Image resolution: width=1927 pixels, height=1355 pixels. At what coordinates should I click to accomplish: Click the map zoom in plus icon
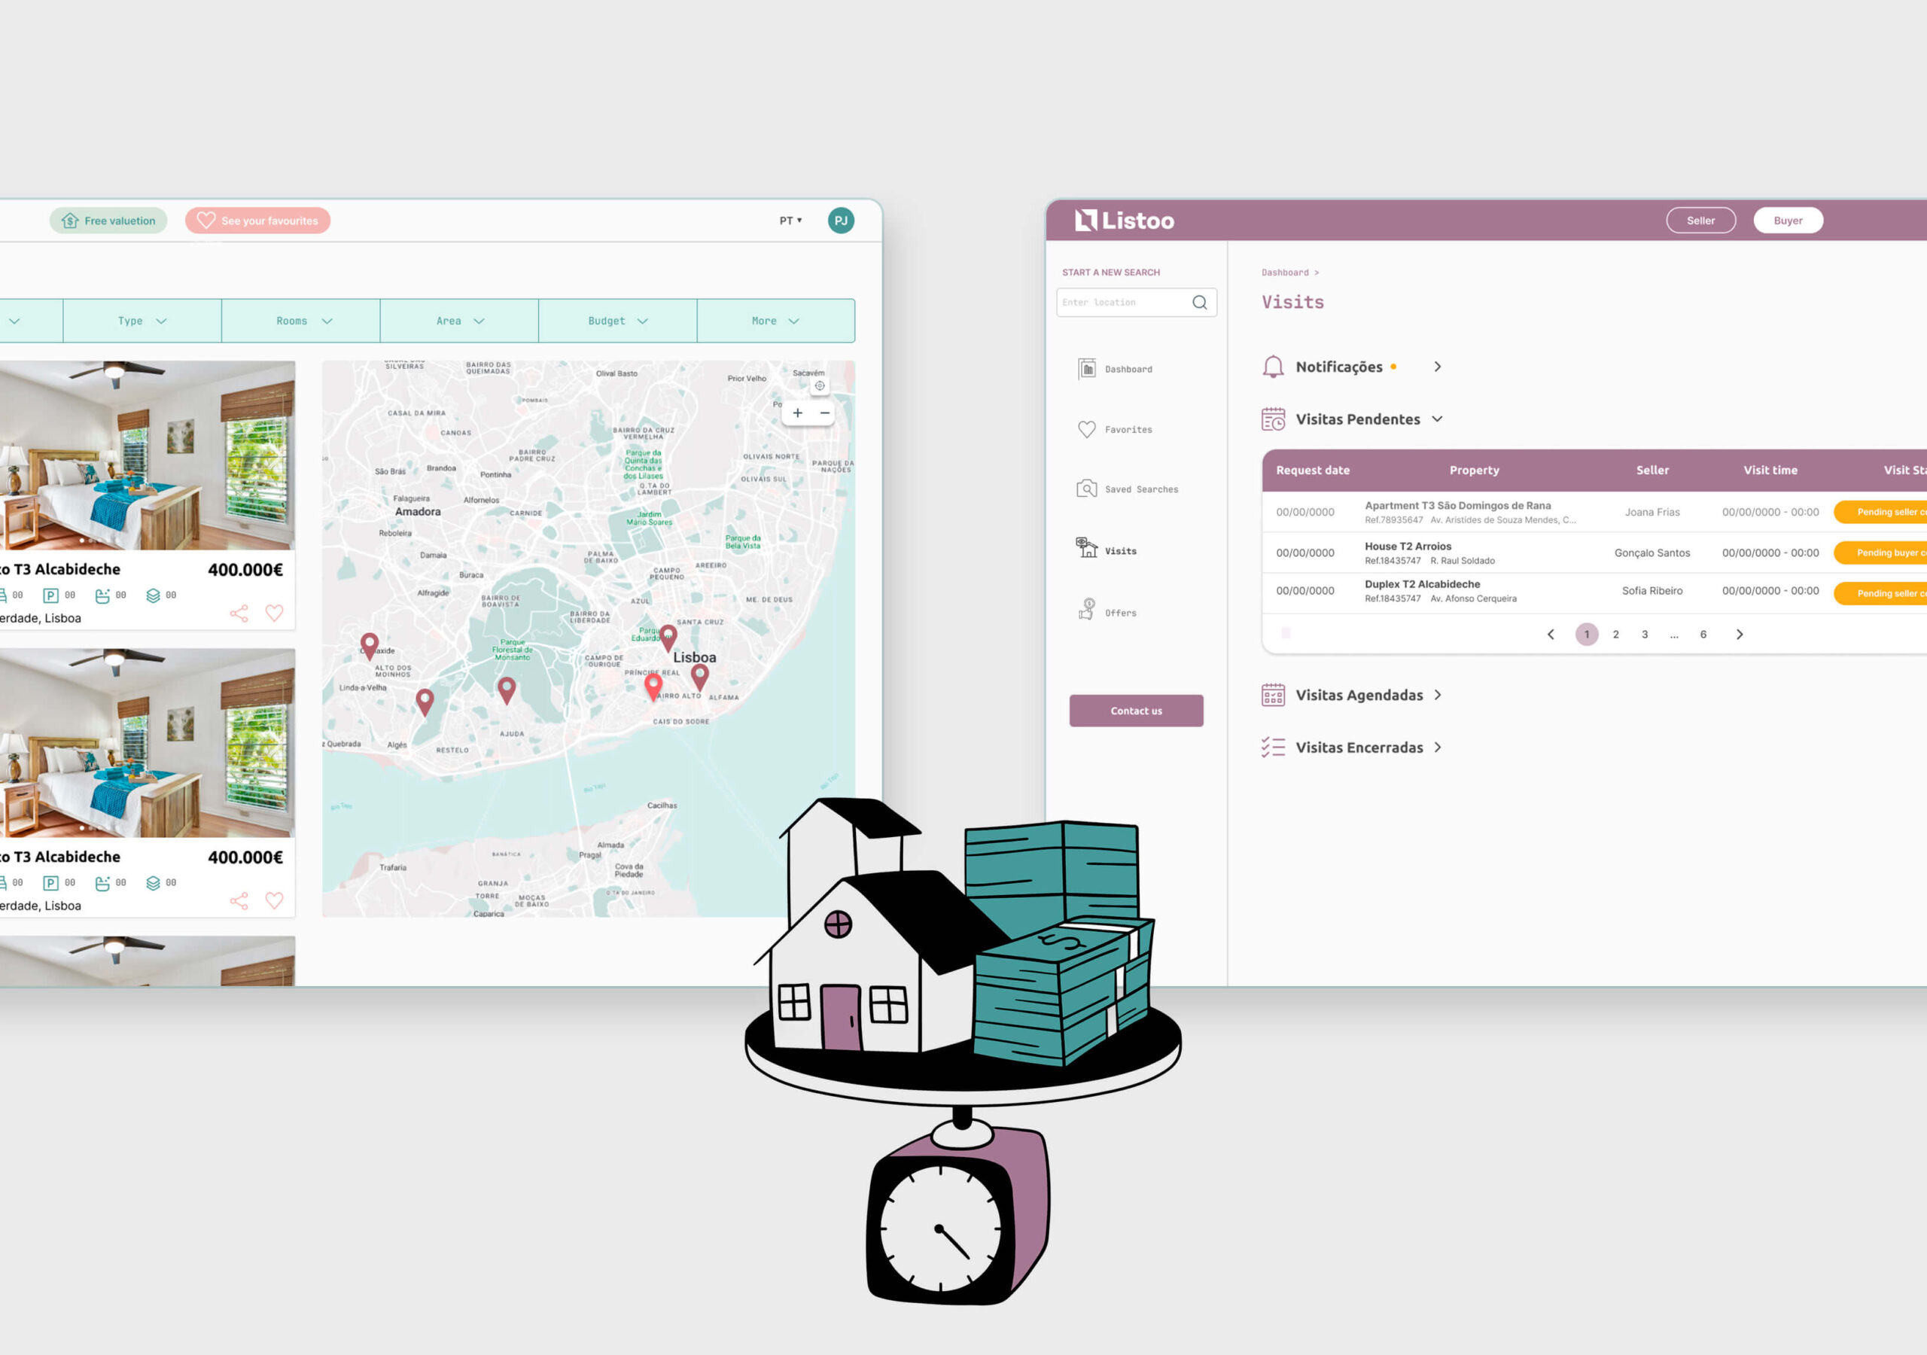(797, 413)
